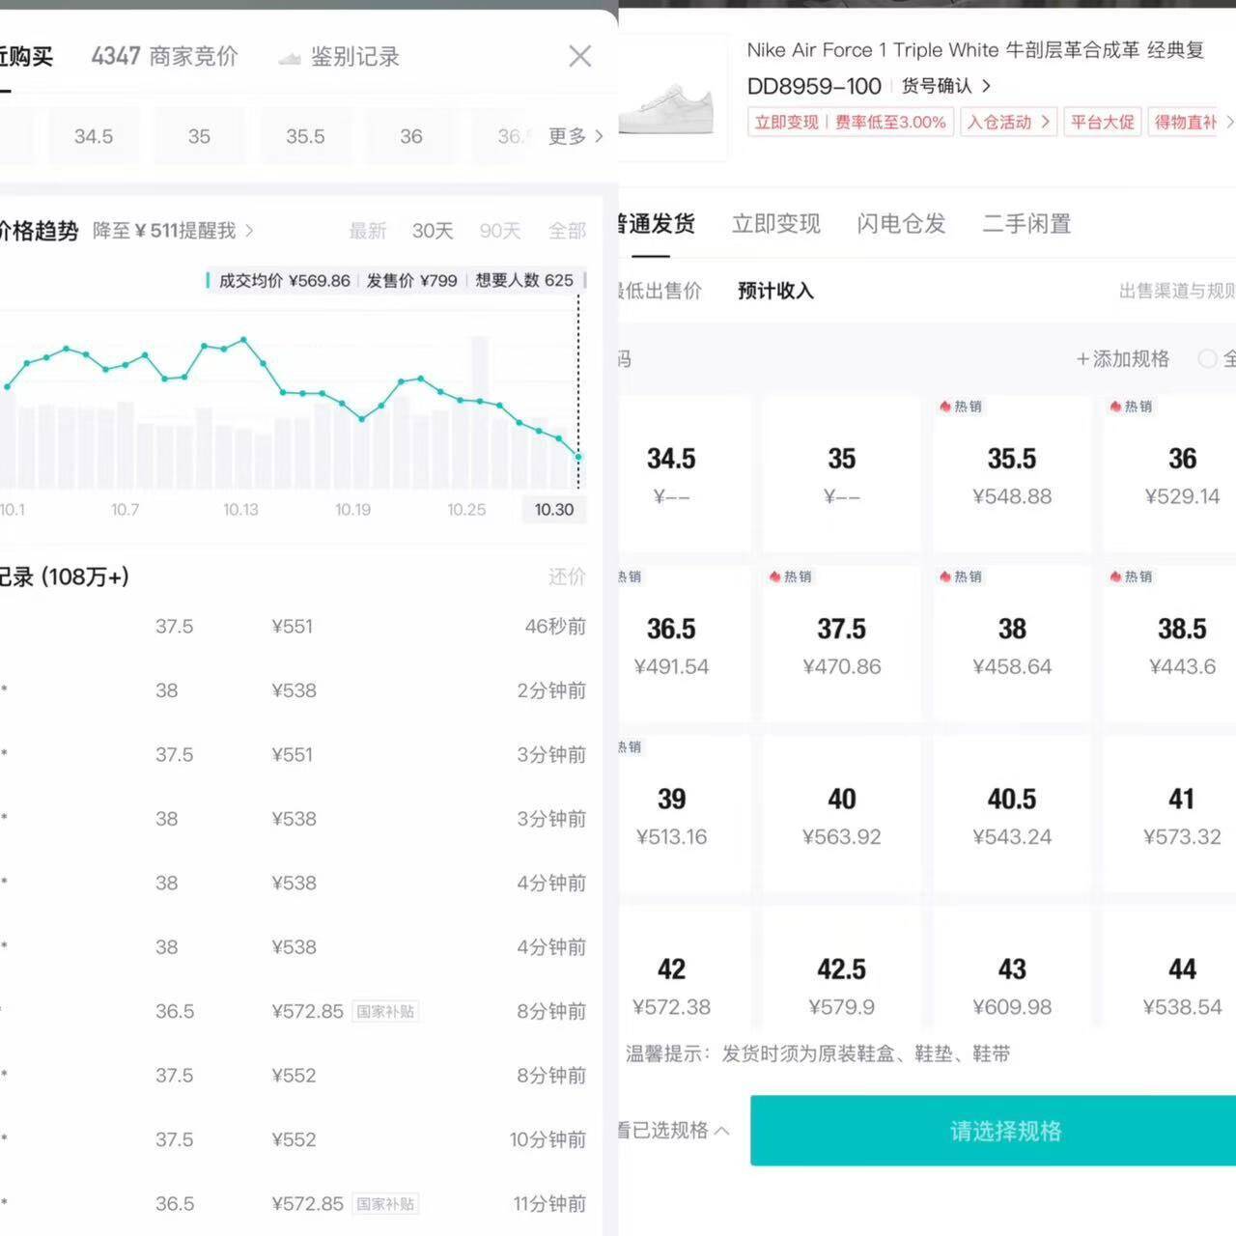Image resolution: width=1236 pixels, height=1236 pixels.
Task: Choose size 38.5 card ¥443.6
Action: pyautogui.click(x=1170, y=644)
